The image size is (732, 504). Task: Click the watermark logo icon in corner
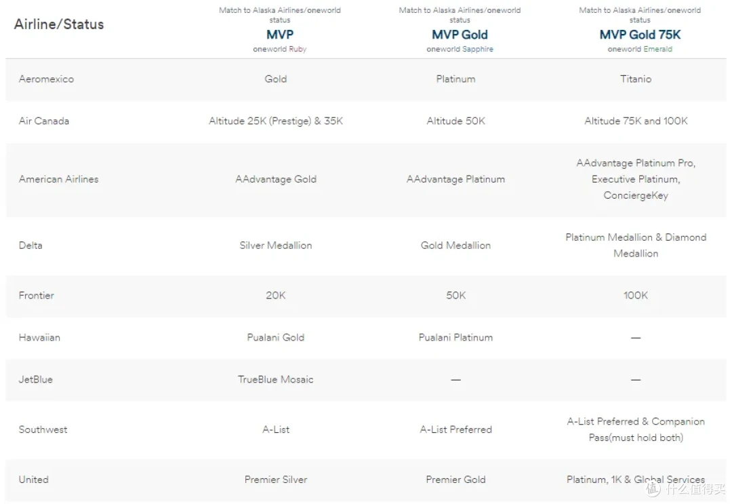653,488
